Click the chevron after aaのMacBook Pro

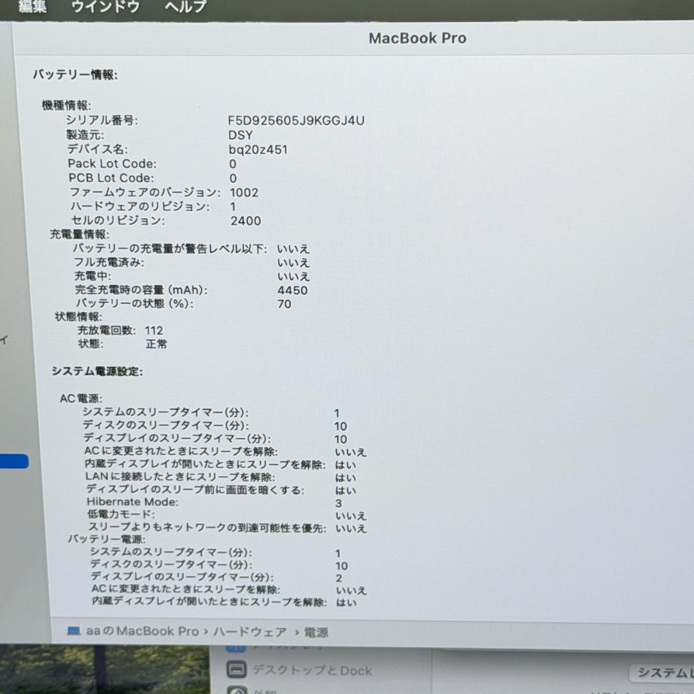(x=206, y=632)
